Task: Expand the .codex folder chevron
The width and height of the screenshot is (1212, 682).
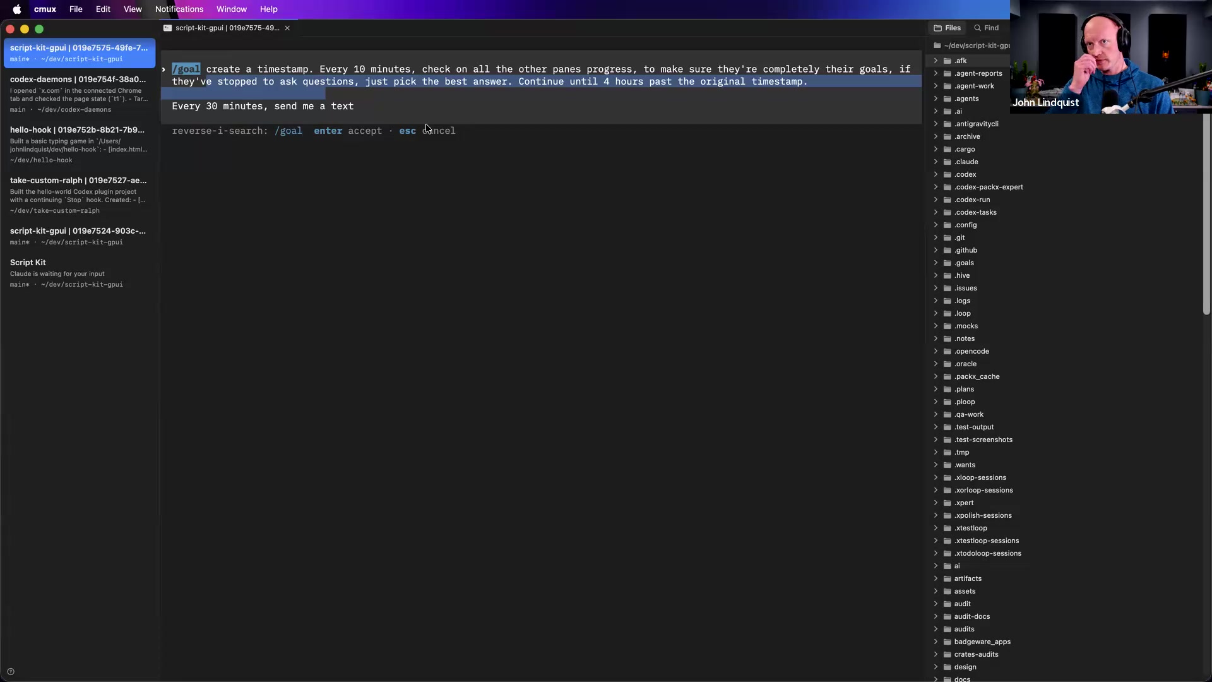Action: pyautogui.click(x=936, y=174)
